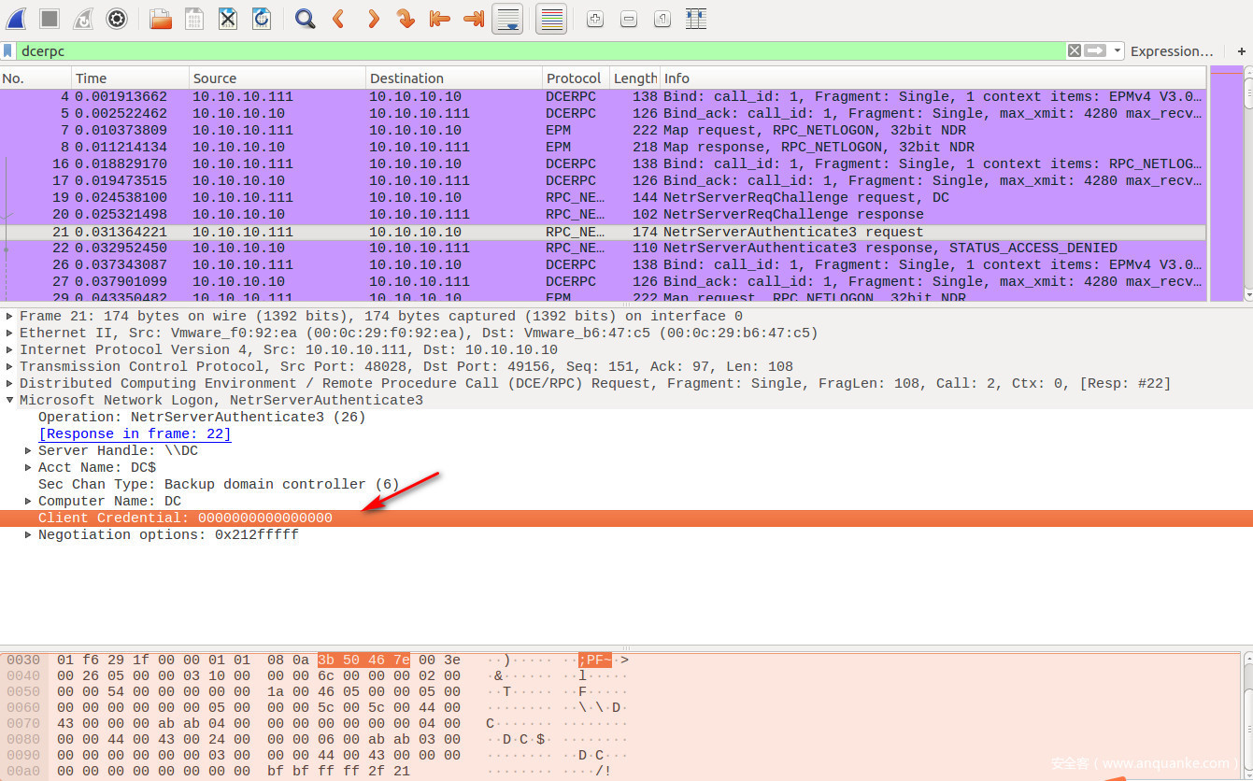
Task: Click into the dcerpc display filter field
Action: pyautogui.click(x=533, y=51)
